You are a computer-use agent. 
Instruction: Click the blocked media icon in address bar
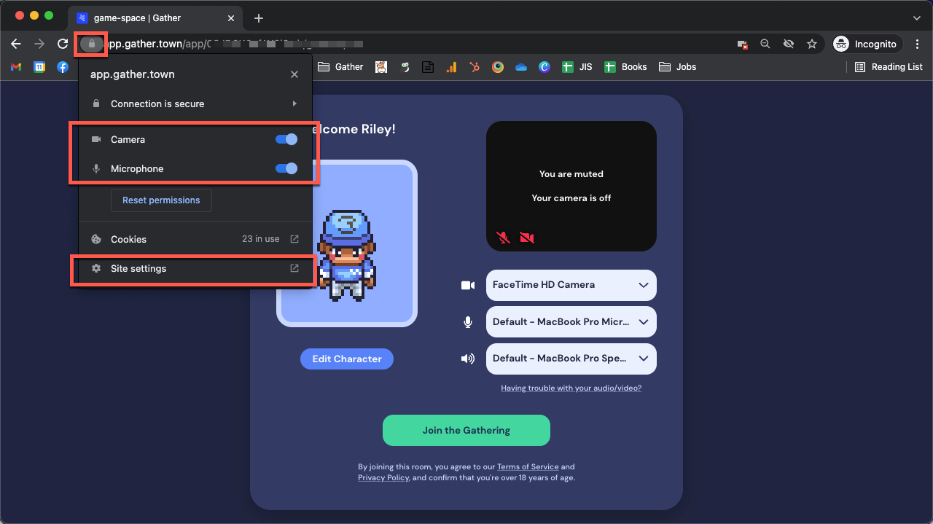[x=743, y=44]
